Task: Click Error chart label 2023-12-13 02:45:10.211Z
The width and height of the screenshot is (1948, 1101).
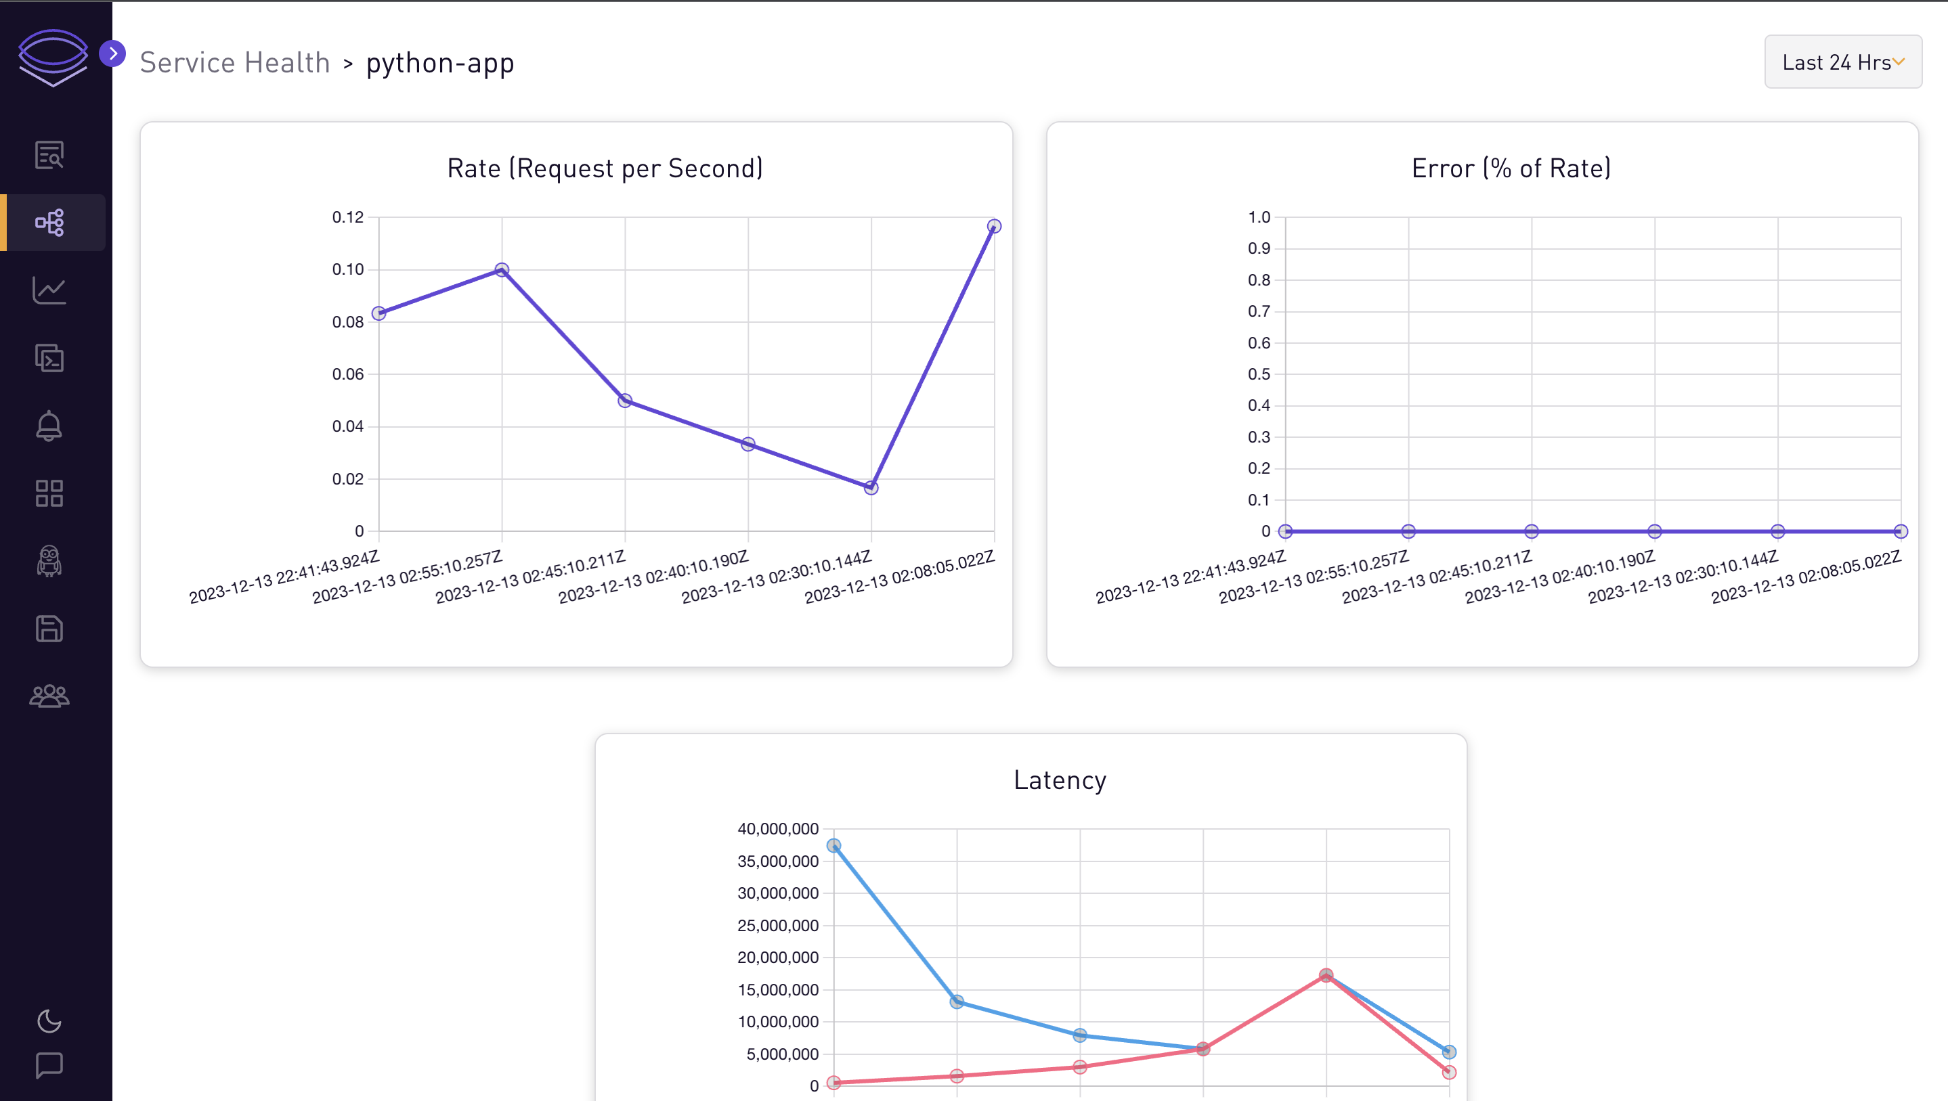Action: (1437, 577)
